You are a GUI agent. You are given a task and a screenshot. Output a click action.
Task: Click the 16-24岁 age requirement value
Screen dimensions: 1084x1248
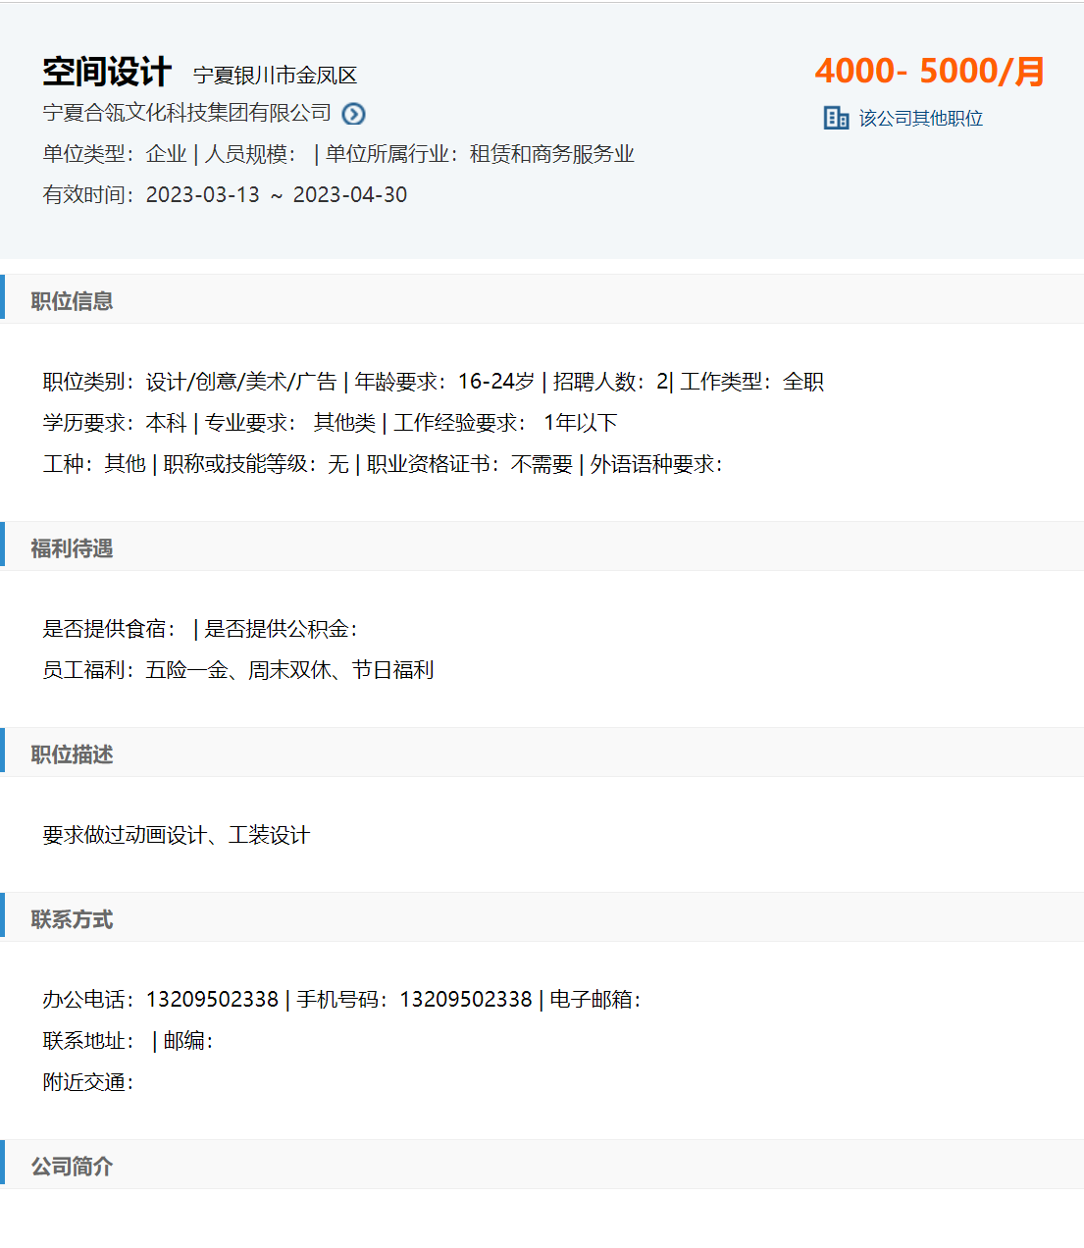pyautogui.click(x=495, y=382)
